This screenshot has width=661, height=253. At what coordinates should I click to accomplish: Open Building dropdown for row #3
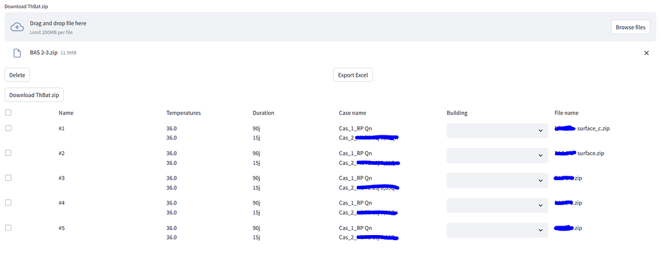497,180
